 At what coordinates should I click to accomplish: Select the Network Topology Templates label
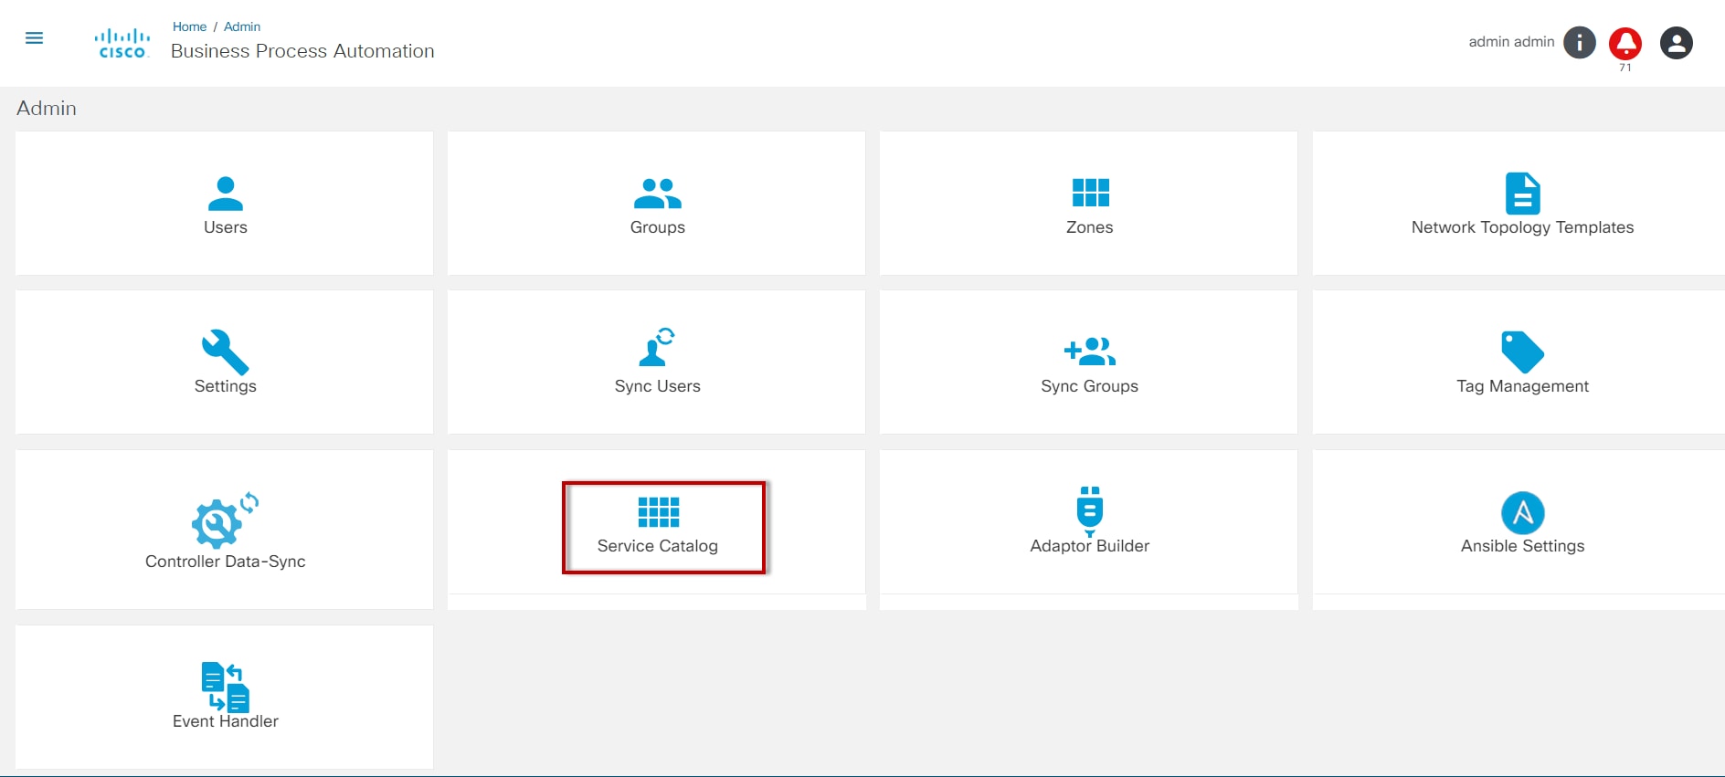point(1522,227)
